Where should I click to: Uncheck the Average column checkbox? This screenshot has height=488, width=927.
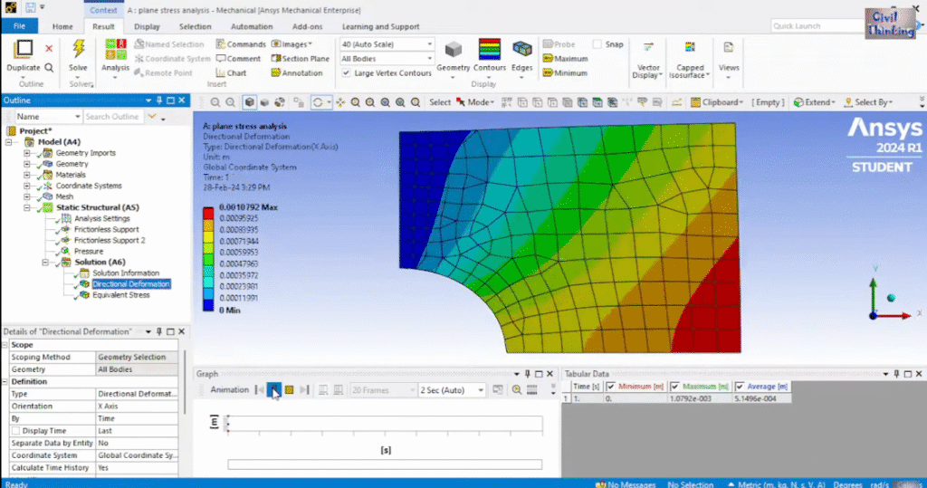(740, 387)
